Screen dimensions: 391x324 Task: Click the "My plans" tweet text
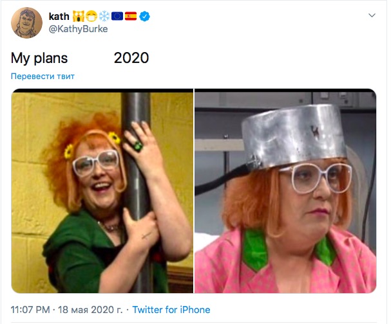click(x=39, y=58)
